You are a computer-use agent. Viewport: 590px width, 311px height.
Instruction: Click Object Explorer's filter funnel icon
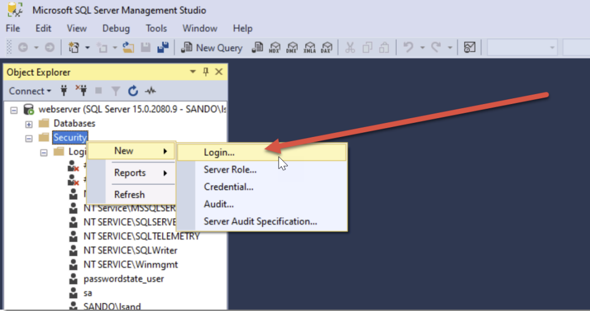click(x=115, y=91)
